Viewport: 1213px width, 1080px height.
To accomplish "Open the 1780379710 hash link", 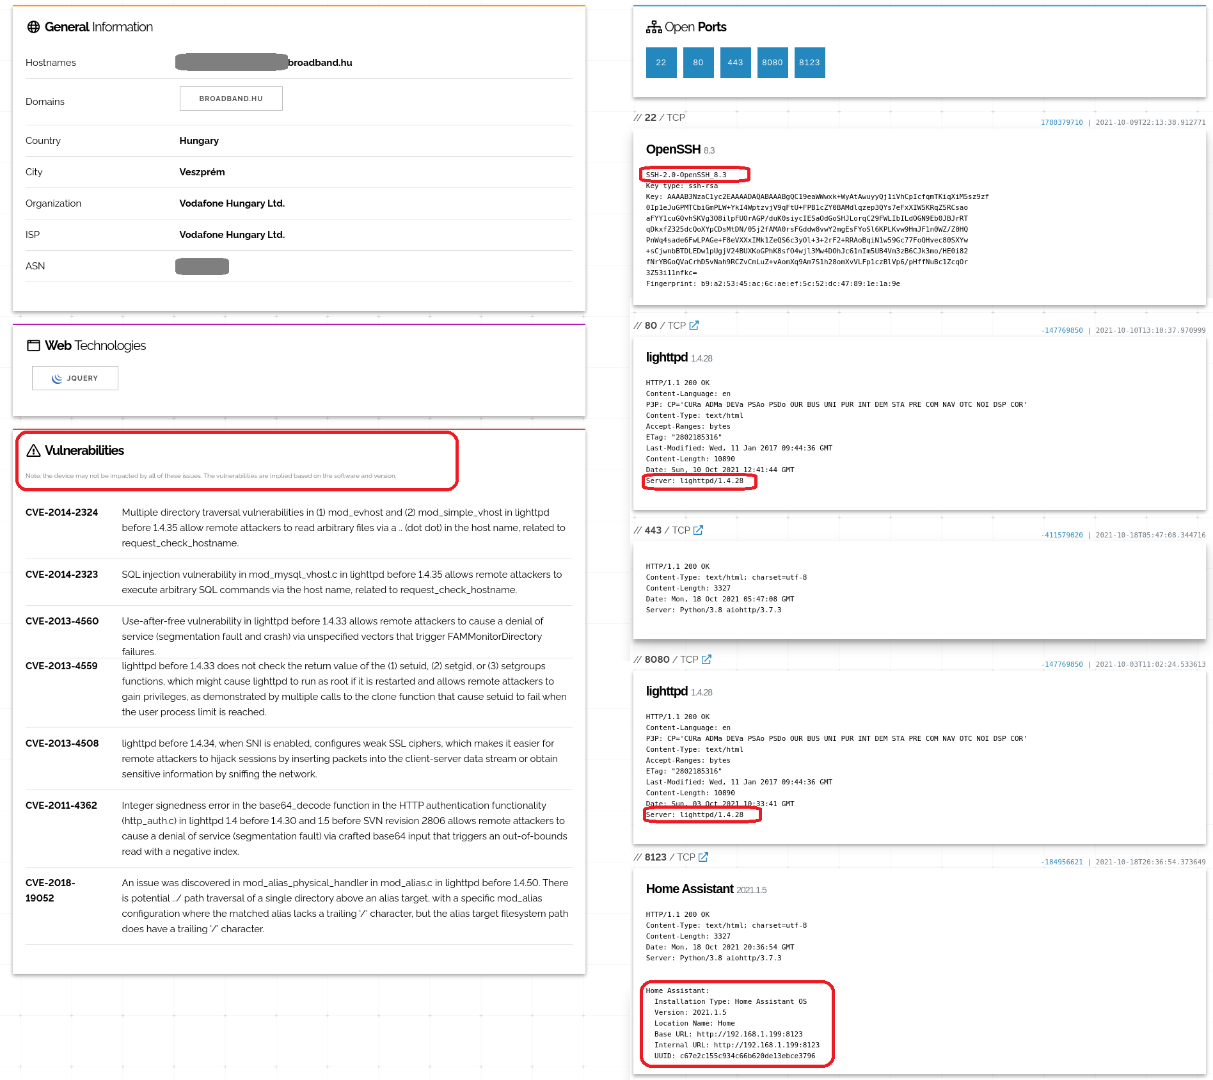I will pos(1061,122).
